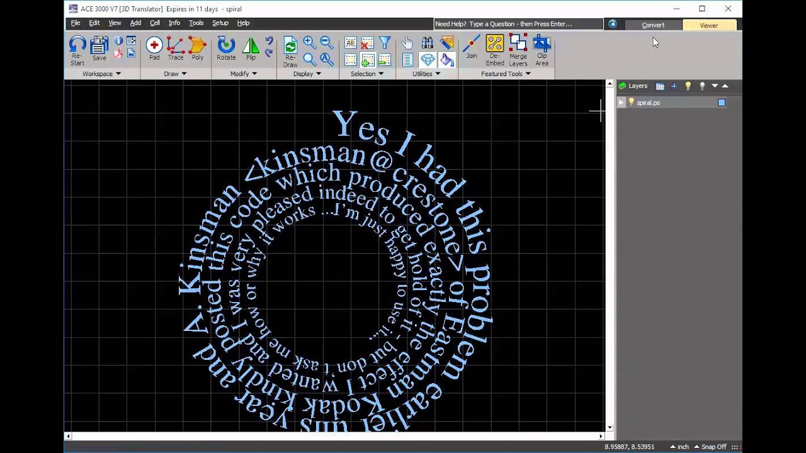Click the horizontal scrollbar right arrow
The image size is (806, 453).
601,436
